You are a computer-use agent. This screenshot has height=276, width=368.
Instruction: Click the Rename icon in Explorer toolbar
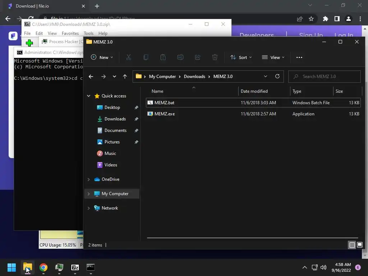click(180, 57)
